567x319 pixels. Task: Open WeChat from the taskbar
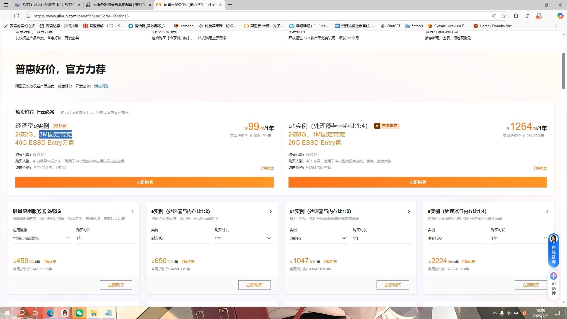[x=79, y=313]
